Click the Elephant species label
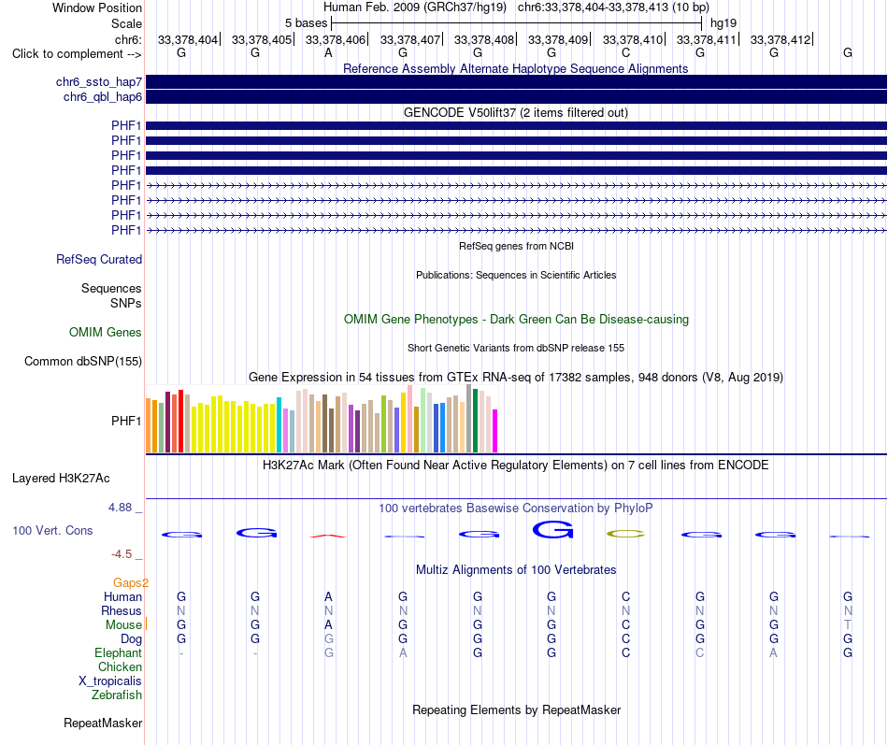Screen dimensions: 888x745 pyautogui.click(x=118, y=653)
